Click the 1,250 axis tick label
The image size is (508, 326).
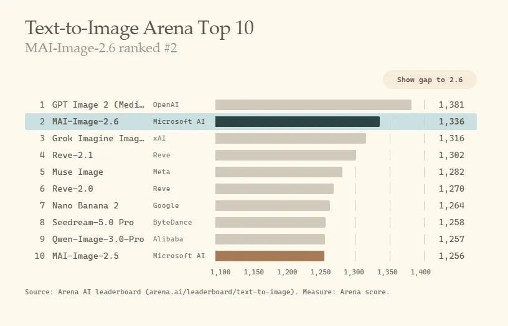pos(321,272)
